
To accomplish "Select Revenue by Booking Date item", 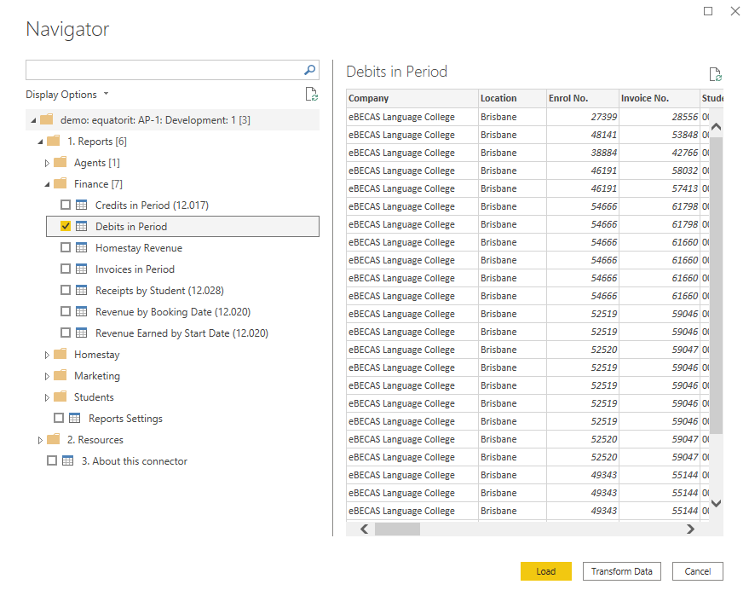I will pos(172,312).
